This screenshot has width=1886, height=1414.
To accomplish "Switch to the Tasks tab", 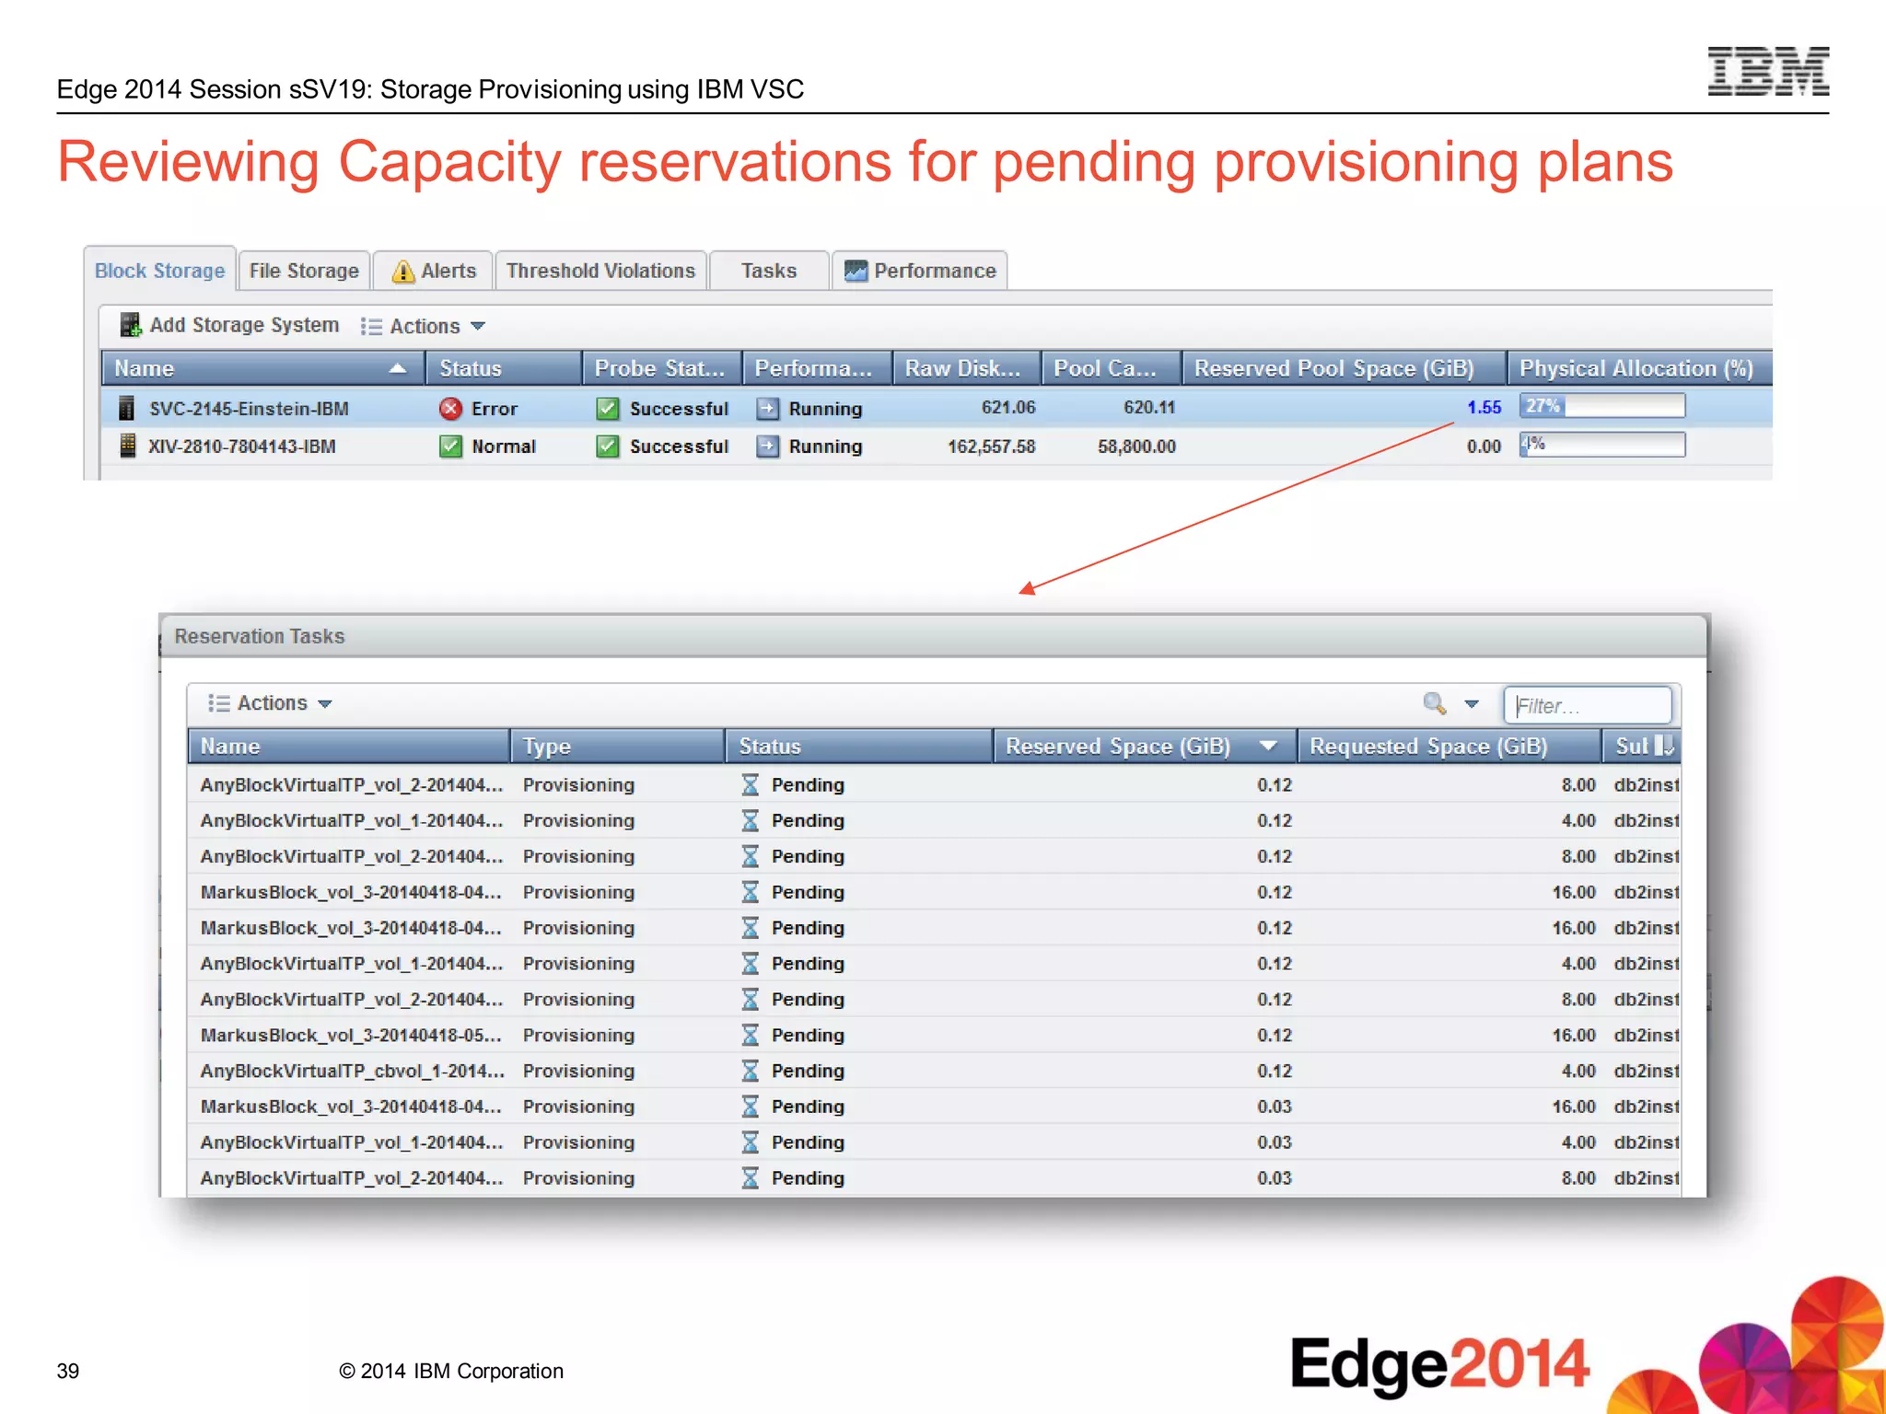I will (x=769, y=271).
